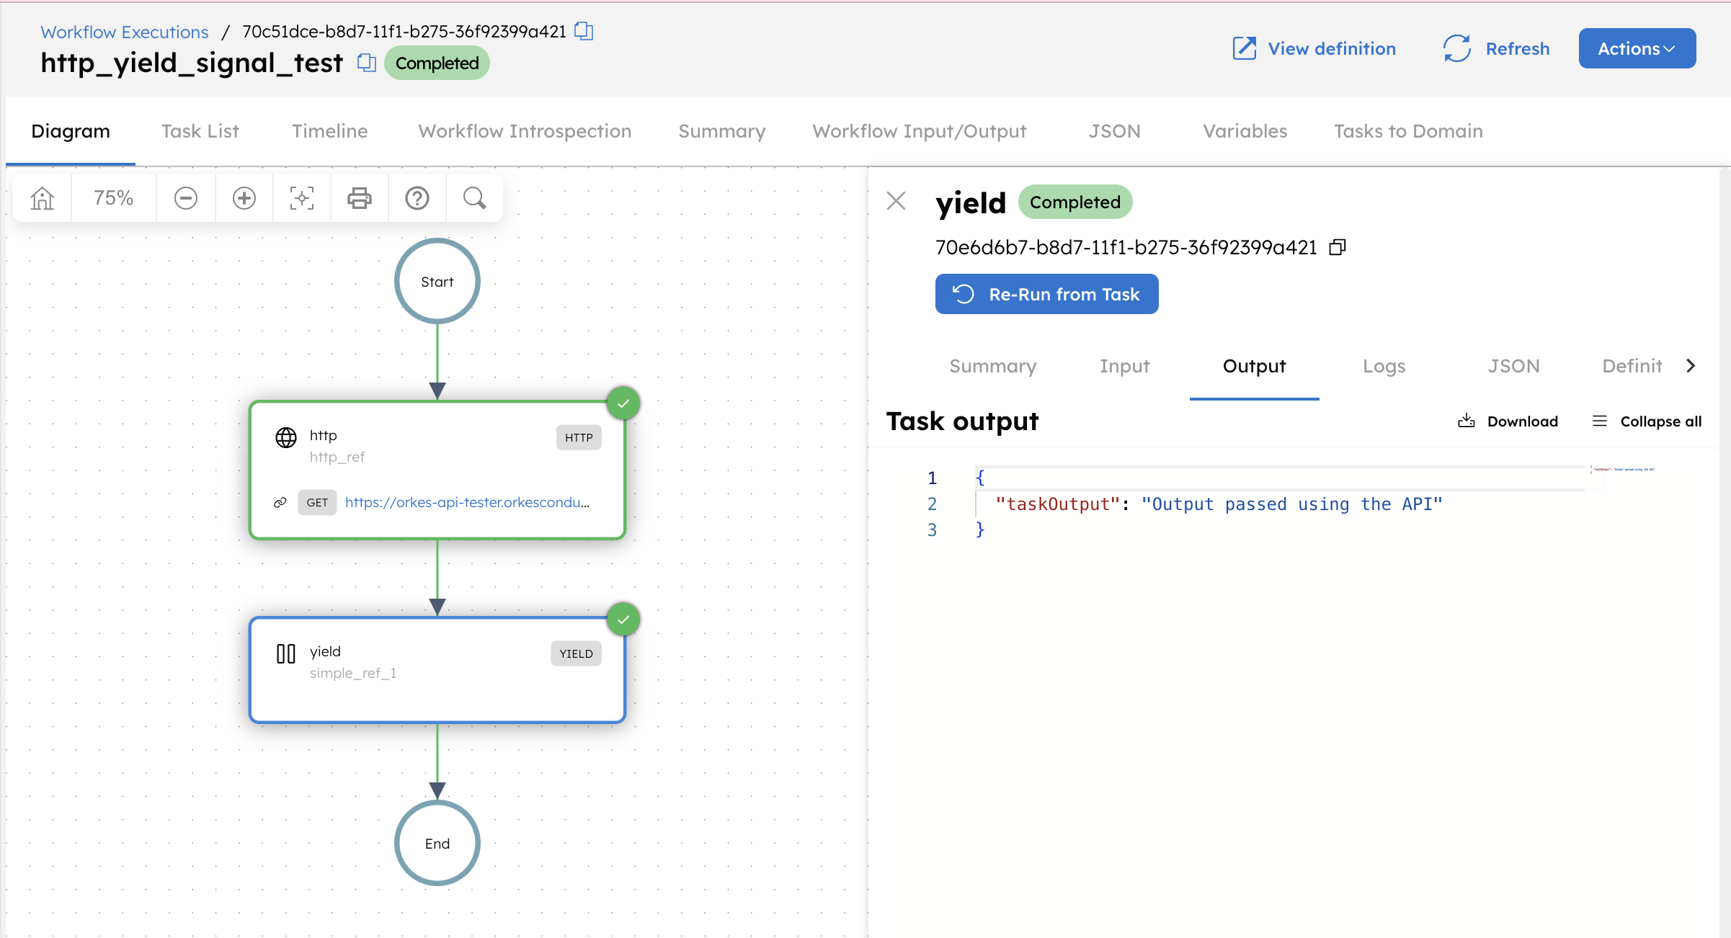Click the HTTP type badge
Image resolution: width=1731 pixels, height=938 pixels.
[579, 437]
